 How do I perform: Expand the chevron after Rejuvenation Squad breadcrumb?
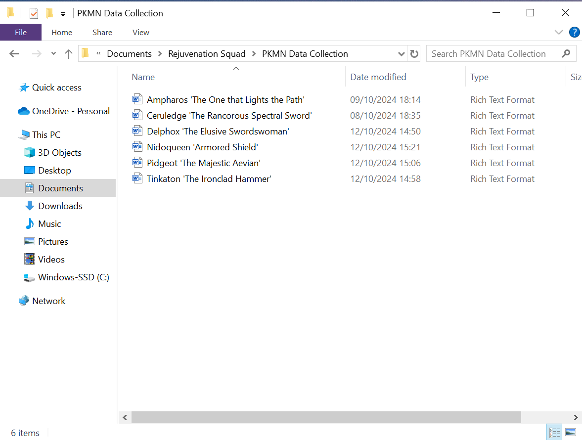[254, 54]
